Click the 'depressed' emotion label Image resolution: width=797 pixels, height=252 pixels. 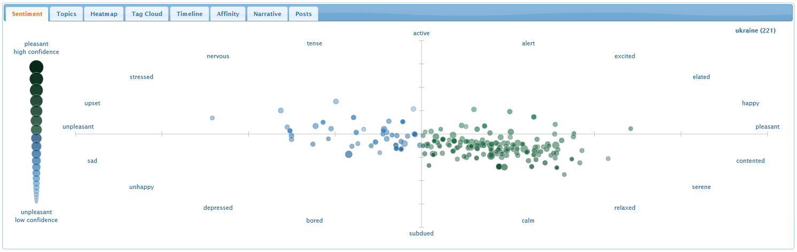click(x=218, y=208)
